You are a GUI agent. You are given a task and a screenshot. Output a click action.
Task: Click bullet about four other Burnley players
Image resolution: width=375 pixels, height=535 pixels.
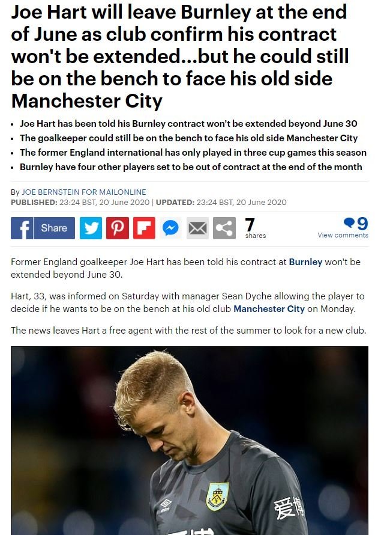(191, 167)
